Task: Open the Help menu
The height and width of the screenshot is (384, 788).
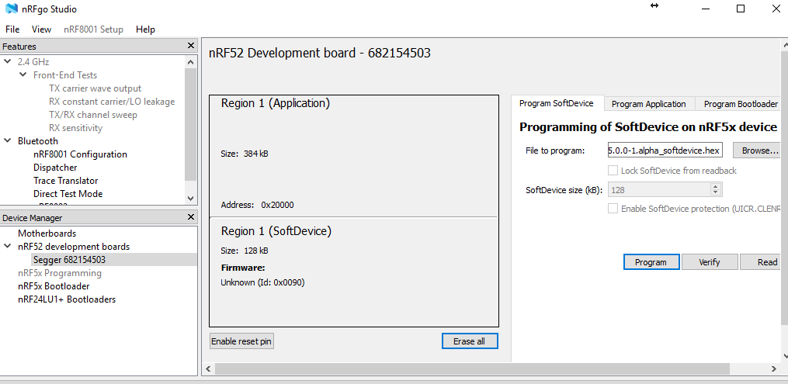Action: 145,29
